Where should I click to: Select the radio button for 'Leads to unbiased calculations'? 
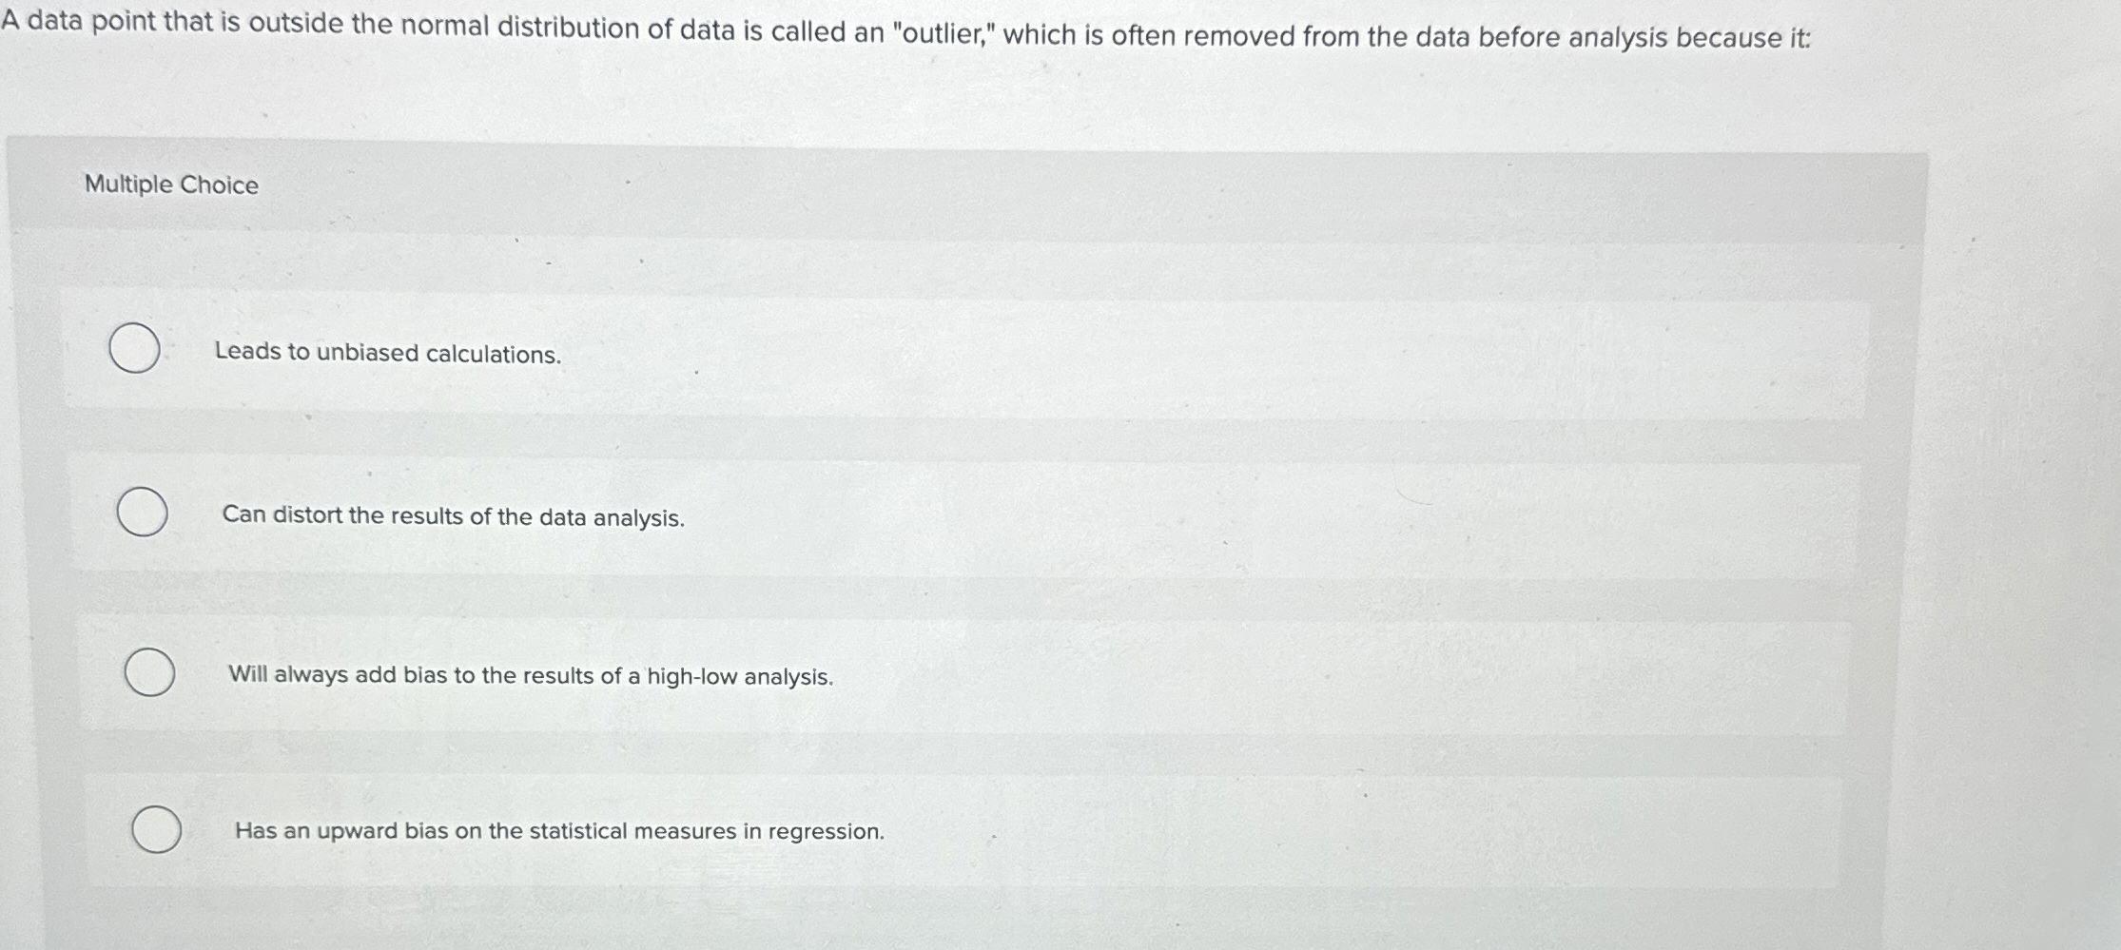coord(133,350)
